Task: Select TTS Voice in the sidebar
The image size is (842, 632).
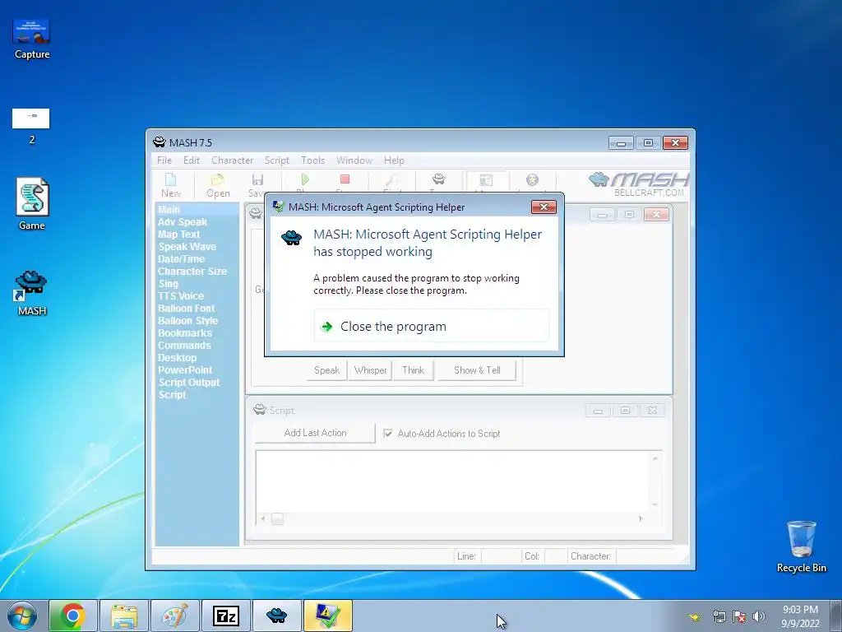Action: (x=180, y=296)
